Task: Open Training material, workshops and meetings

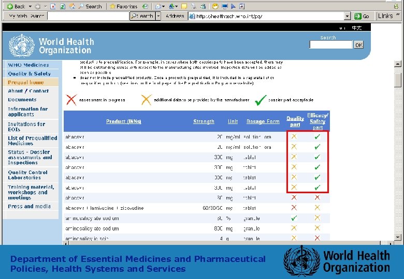Action: point(31,192)
